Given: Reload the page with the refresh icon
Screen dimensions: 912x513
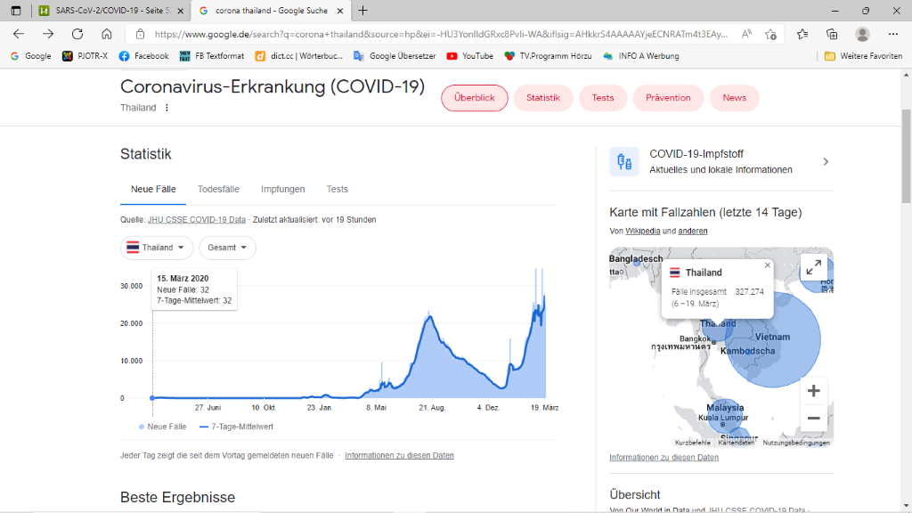Looking at the screenshot, I should (77, 34).
